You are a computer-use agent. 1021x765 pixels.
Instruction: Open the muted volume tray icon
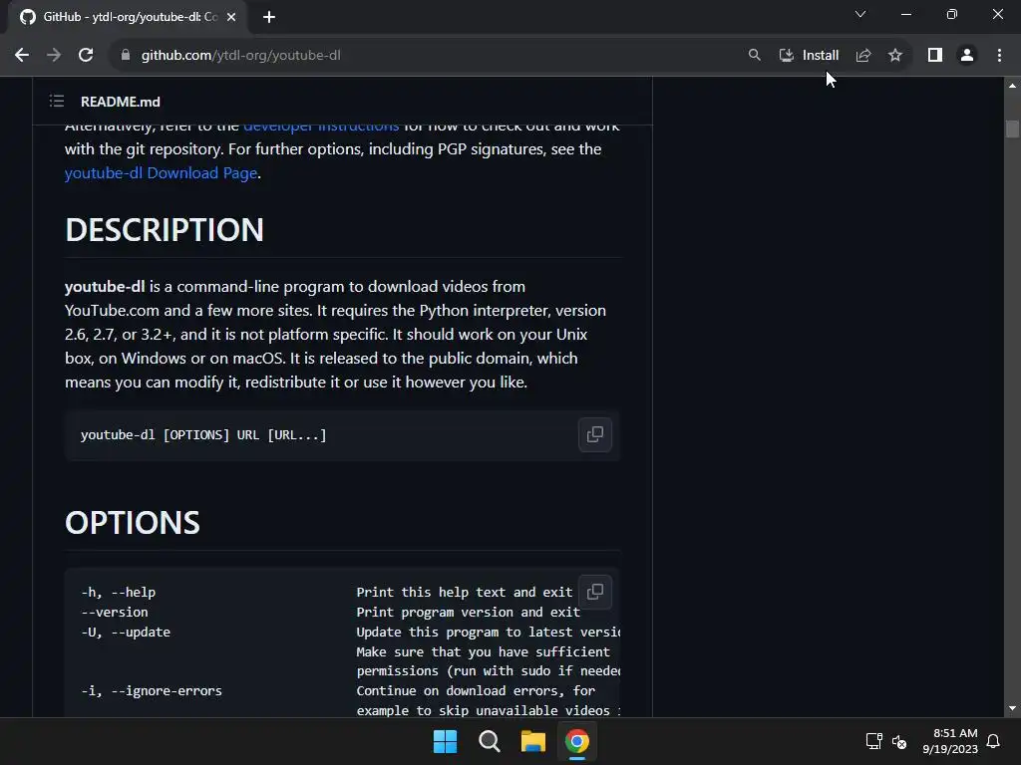pyautogui.click(x=899, y=741)
